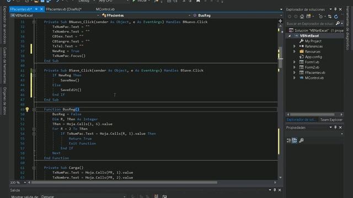
Task: Select the Solución "VBNetExcel" root node
Action: pyautogui.click(x=316, y=31)
